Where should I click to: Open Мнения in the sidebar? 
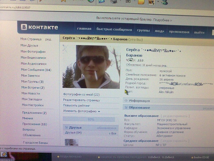[28, 118]
